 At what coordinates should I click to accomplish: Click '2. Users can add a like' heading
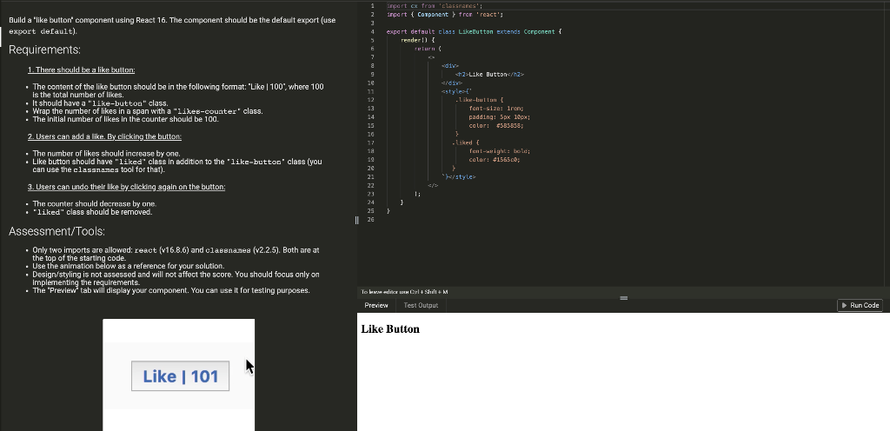[104, 136]
